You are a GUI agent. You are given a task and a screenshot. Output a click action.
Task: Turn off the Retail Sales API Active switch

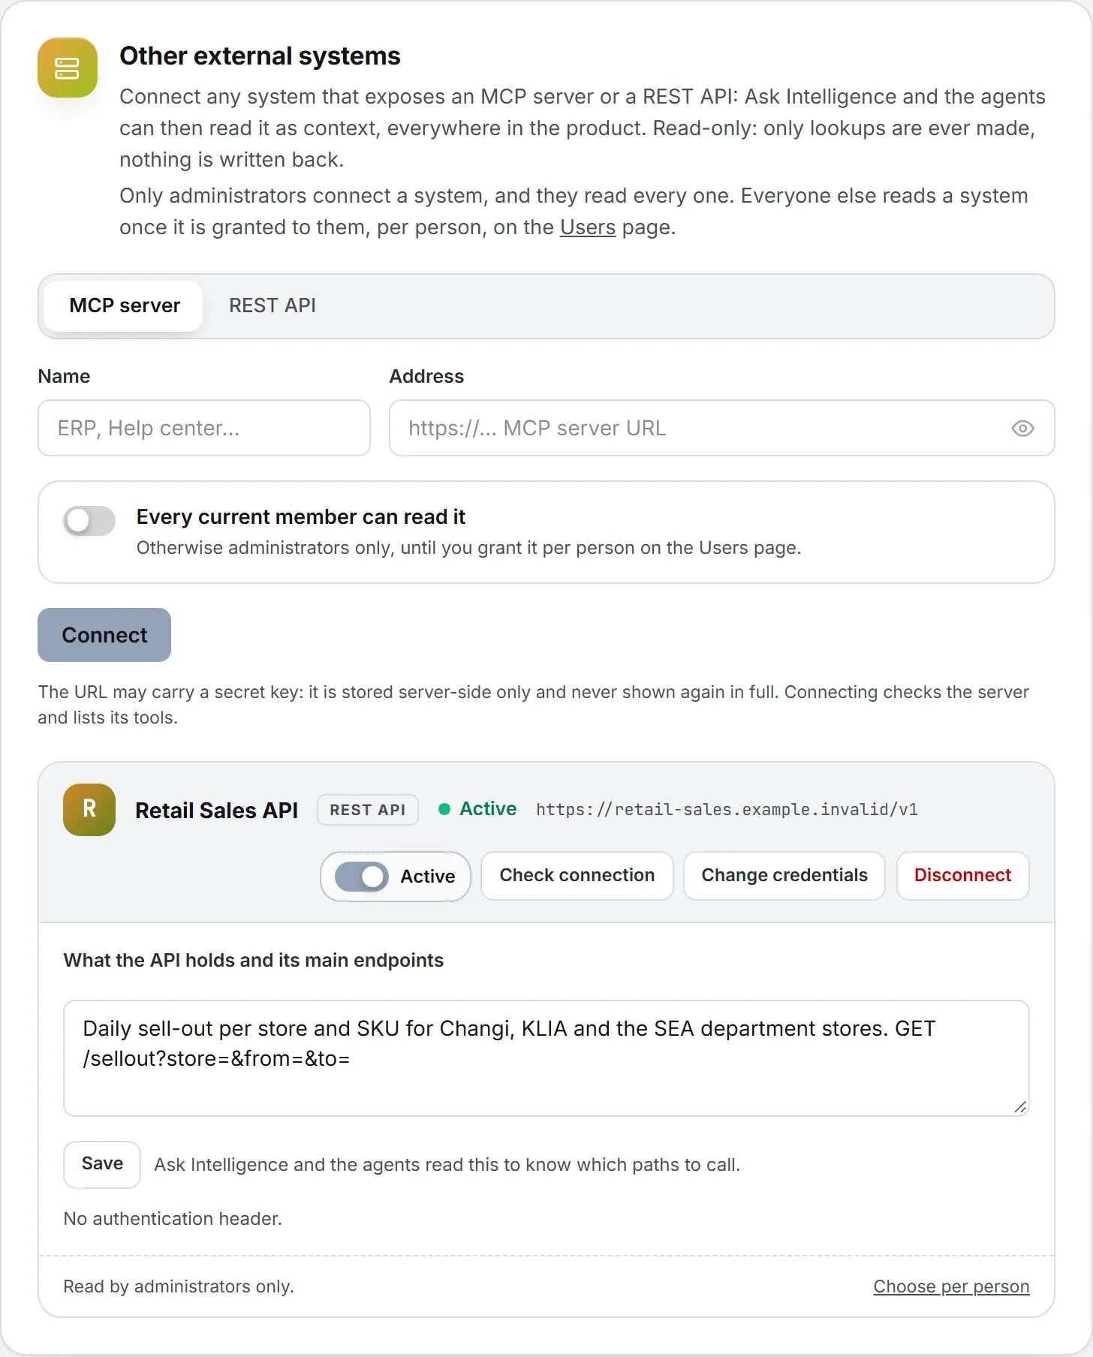[x=362, y=877]
